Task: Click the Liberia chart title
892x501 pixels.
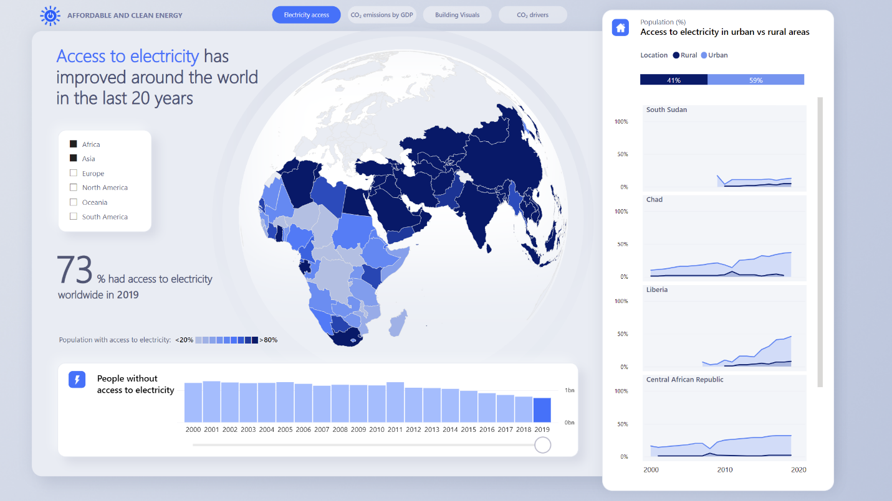Action: (x=657, y=290)
